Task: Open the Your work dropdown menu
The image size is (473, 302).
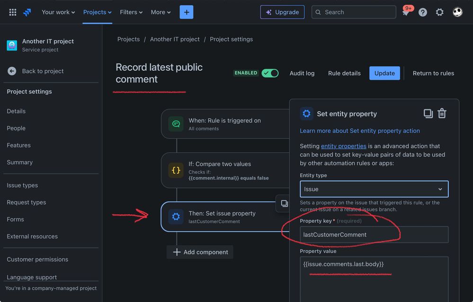Action: coord(58,12)
